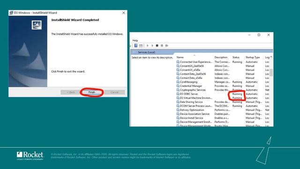This screenshot has height=169, width=300.
Task: Toggle the Show/Hide Action Pane toolbar icon
Action: point(141,46)
